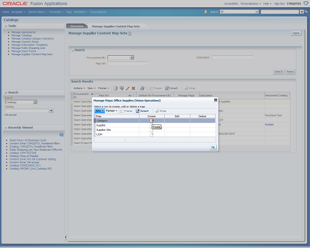Click Wrap in the Manage Maps dialog toolbar

[x=160, y=111]
